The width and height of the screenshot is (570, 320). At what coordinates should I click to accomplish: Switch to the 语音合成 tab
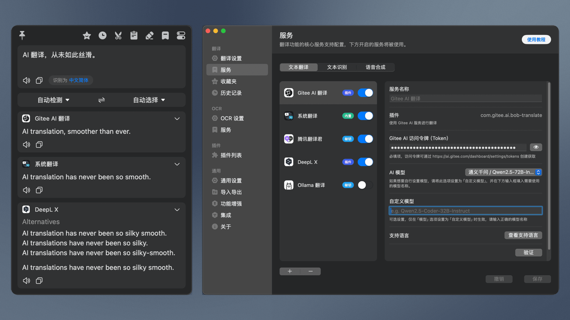[x=375, y=67]
